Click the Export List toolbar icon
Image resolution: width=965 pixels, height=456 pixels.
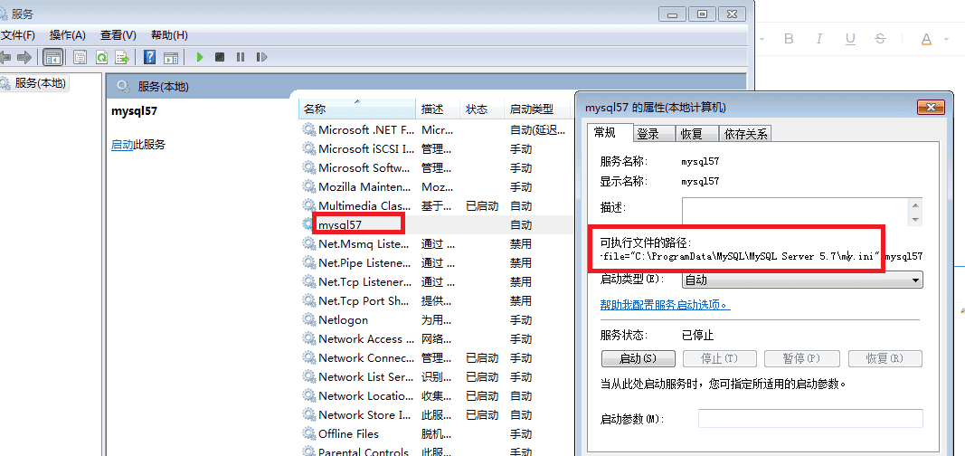pyautogui.click(x=122, y=57)
